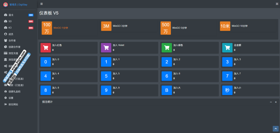Select K3 dashboard icon in sidebar

[6, 28]
